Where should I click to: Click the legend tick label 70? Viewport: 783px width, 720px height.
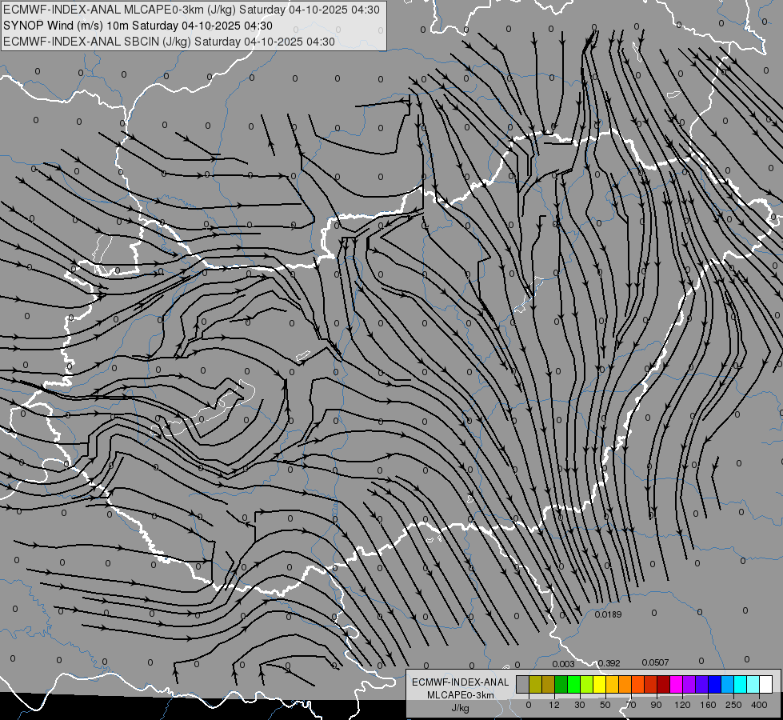(631, 705)
